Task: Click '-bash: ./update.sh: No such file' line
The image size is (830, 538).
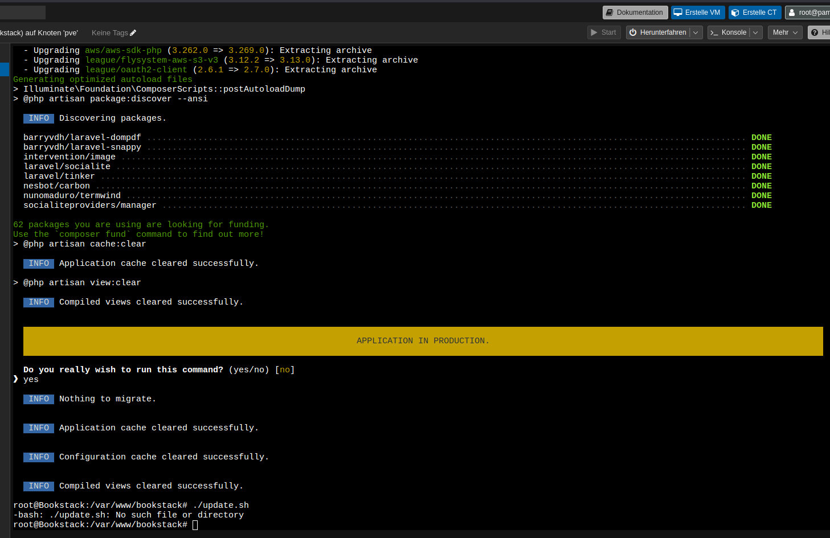Action: pyautogui.click(x=128, y=515)
